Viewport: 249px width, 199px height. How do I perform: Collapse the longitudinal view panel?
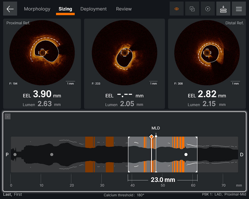coord(8,116)
